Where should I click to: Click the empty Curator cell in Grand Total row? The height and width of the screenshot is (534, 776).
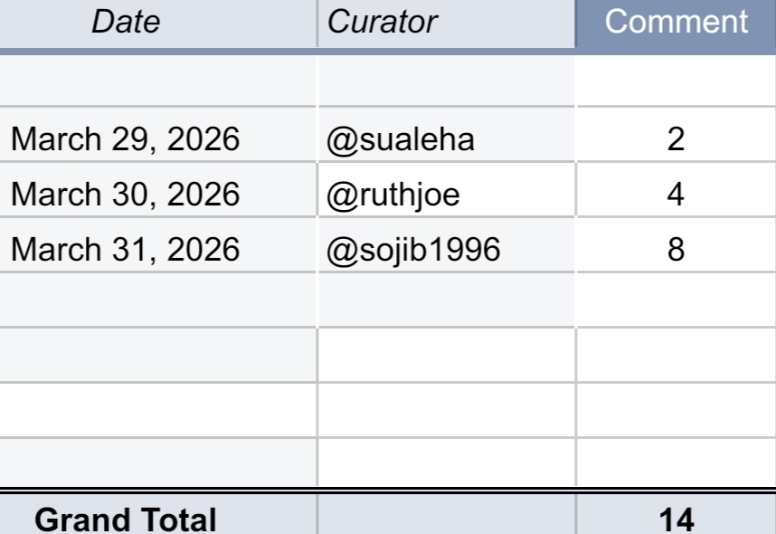446,518
